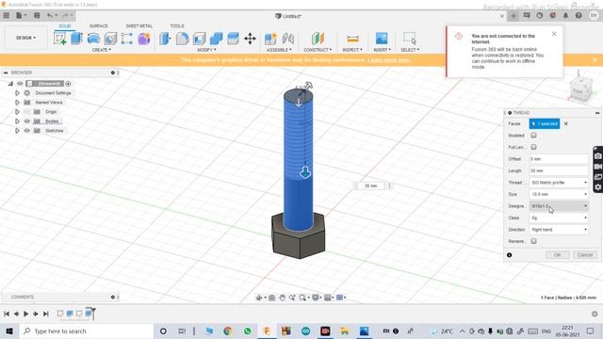Click the Save icon in top bar

(x=37, y=15)
